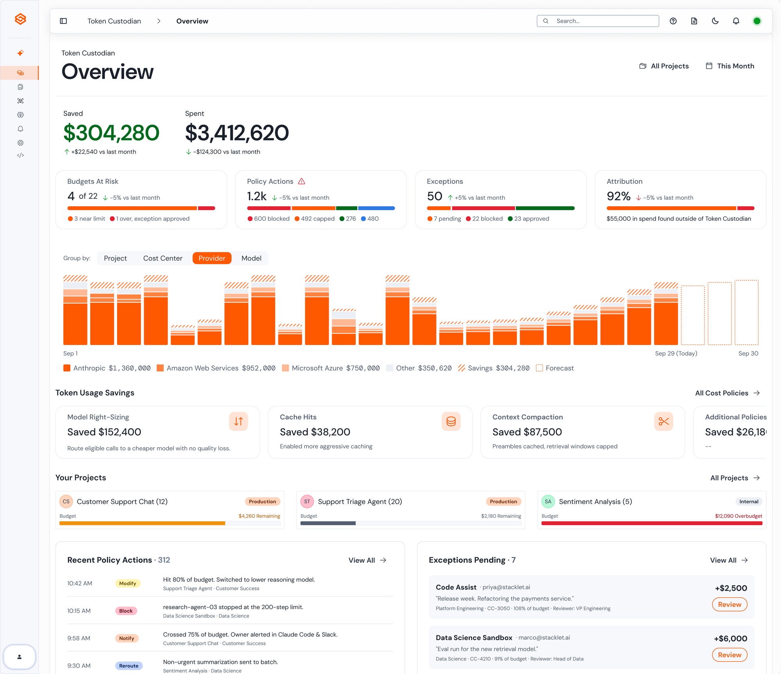Viewport: 781px width, 674px height.
Task: Open the help question-mark icon
Action: point(673,21)
